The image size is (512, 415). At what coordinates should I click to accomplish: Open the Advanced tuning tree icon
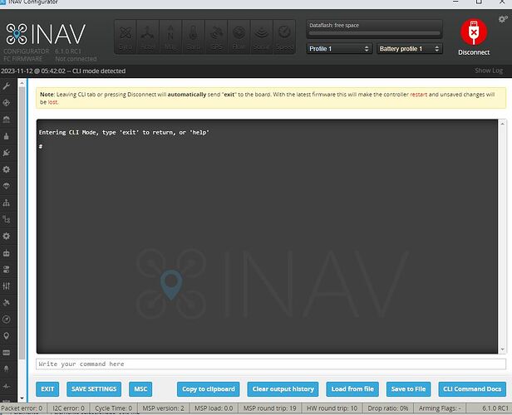[6, 220]
